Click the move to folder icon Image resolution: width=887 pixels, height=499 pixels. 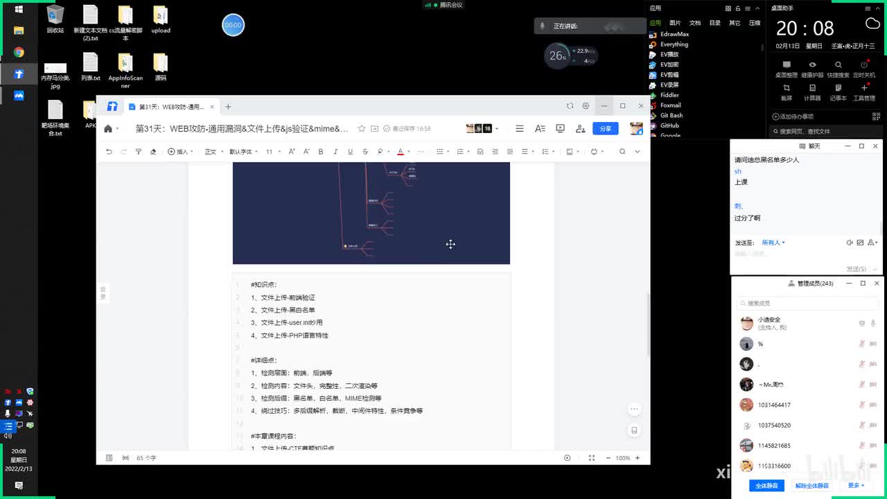click(375, 128)
